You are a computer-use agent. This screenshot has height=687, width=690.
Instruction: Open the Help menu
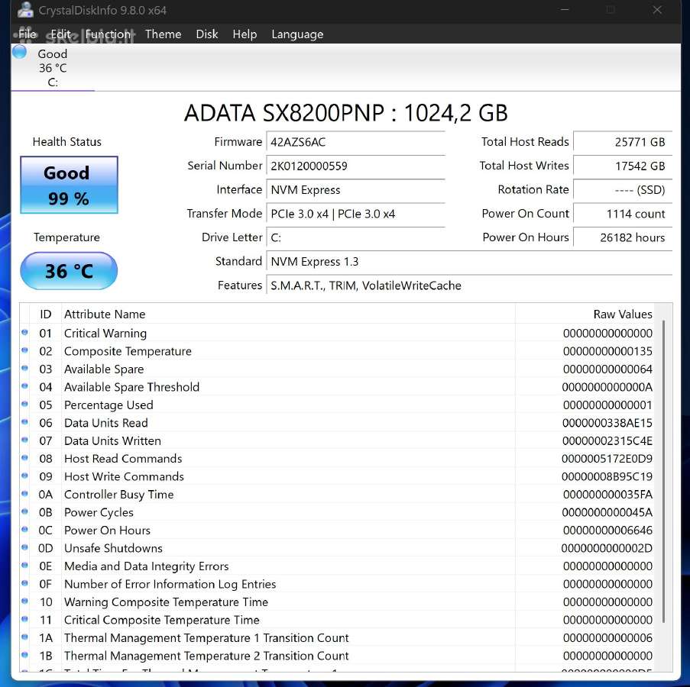click(x=245, y=34)
